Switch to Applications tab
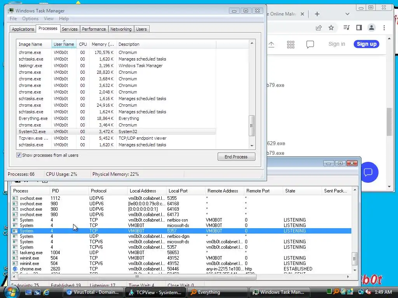This screenshot has width=398, height=298. 23,29
